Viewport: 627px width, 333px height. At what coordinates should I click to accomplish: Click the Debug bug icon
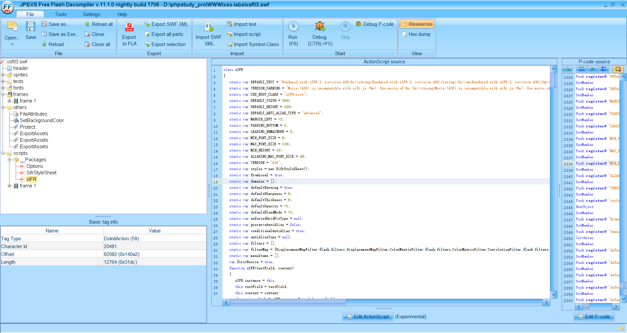pyautogui.click(x=320, y=26)
